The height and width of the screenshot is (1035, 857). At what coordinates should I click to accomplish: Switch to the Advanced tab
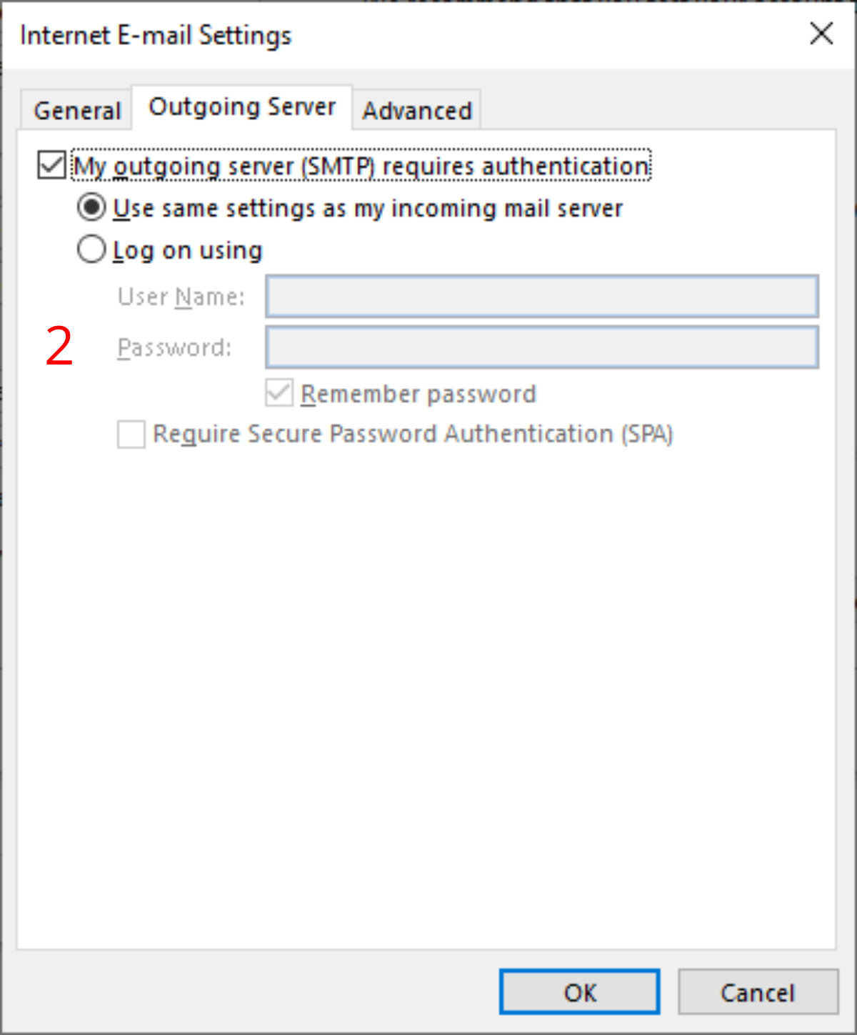(416, 109)
